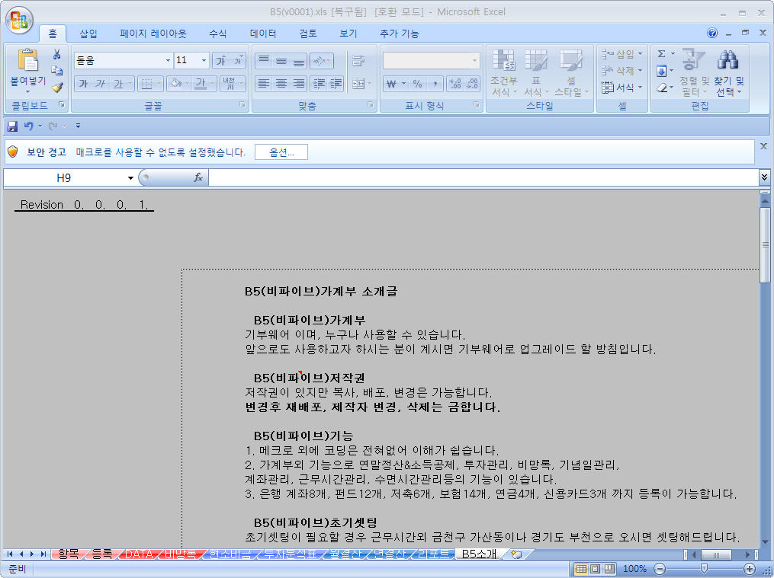Image resolution: width=774 pixels, height=578 pixels.
Task: Click the Undo arrow in quick access toolbar
Action: click(x=29, y=126)
